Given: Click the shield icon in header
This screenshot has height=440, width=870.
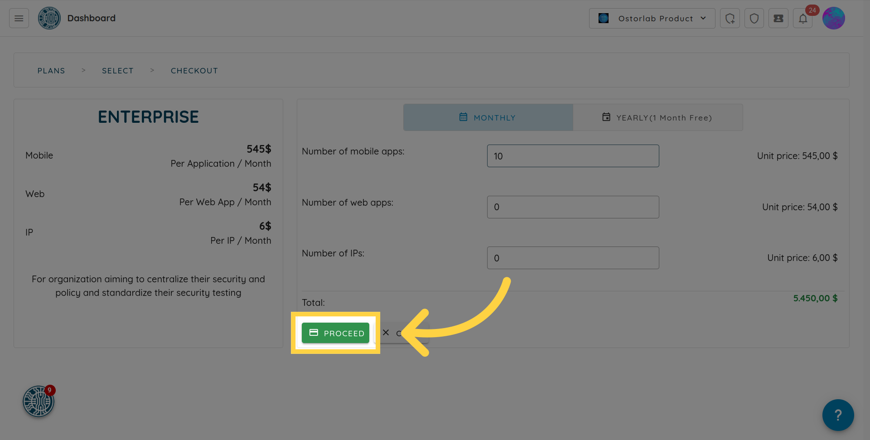Looking at the screenshot, I should 754,18.
